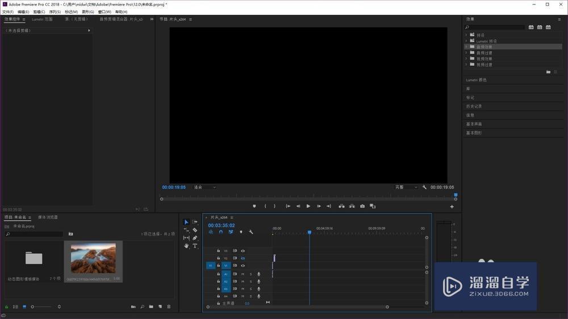Open timeline display settings wrench
568x319 pixels.
coord(251,232)
